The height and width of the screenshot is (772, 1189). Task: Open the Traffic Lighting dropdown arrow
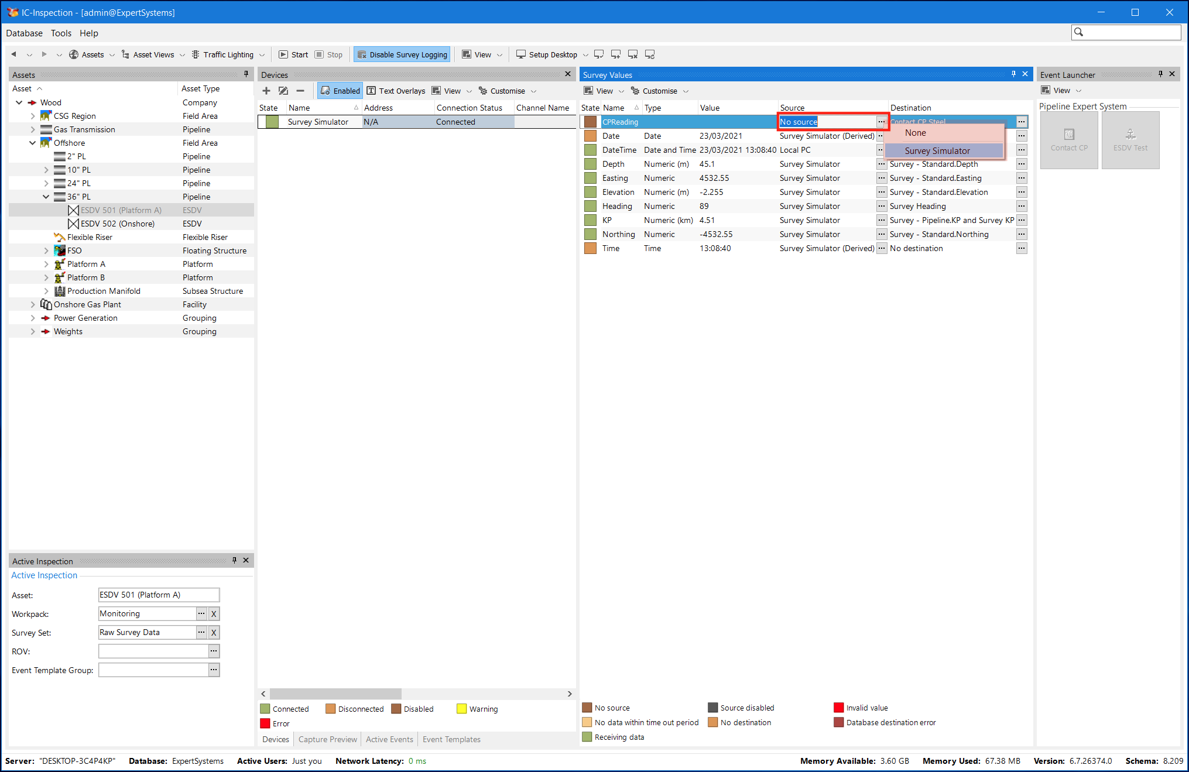point(262,55)
